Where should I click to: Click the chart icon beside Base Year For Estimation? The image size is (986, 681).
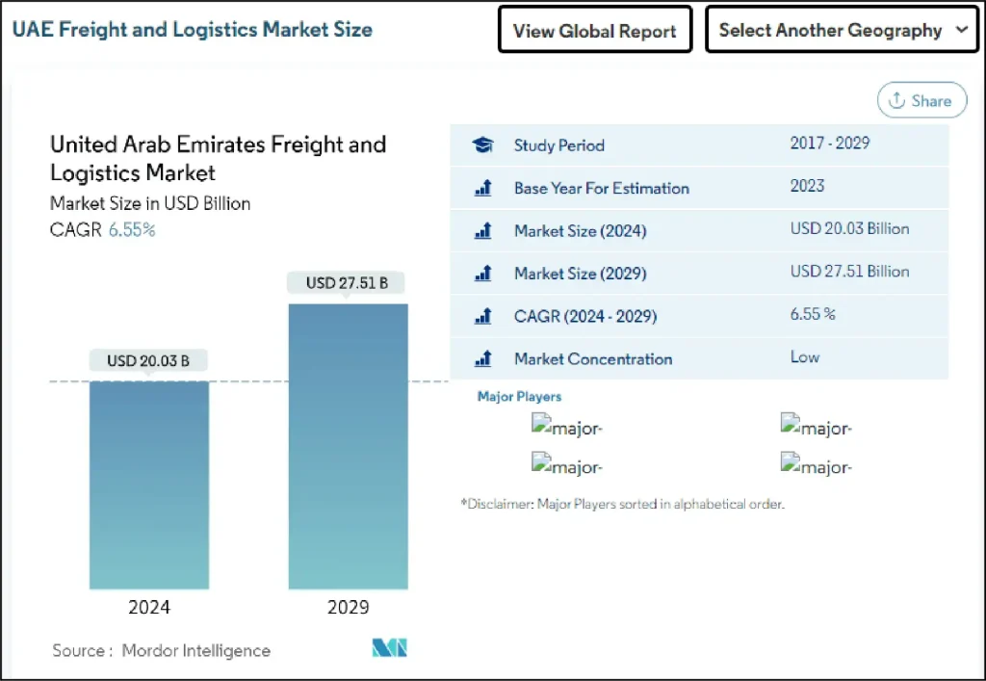tap(483, 188)
